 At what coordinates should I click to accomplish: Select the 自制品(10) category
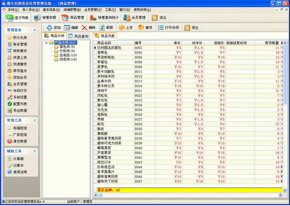68,56
